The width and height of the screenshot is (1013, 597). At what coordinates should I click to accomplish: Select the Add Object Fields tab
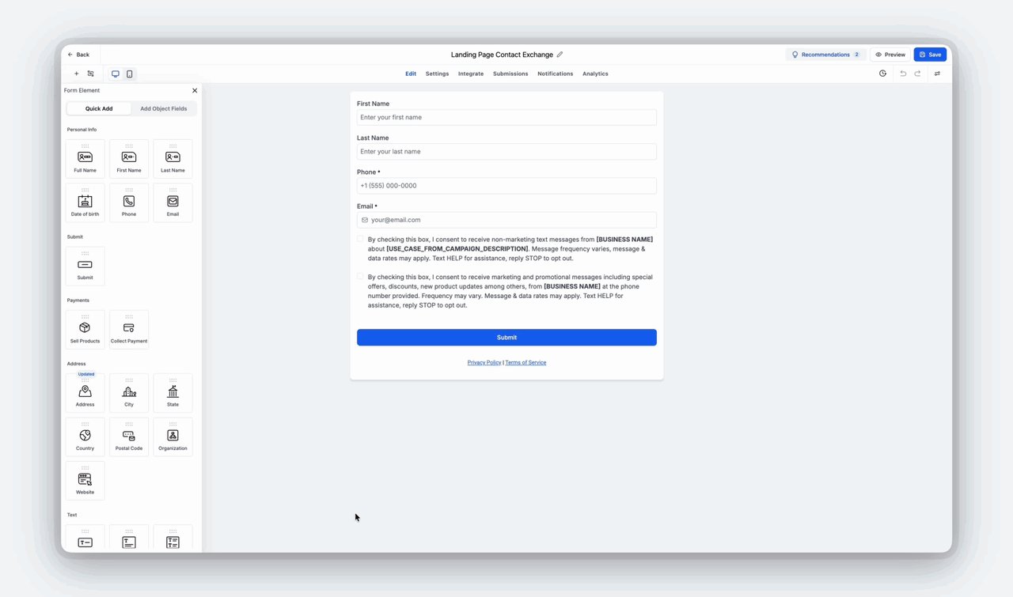(x=164, y=108)
